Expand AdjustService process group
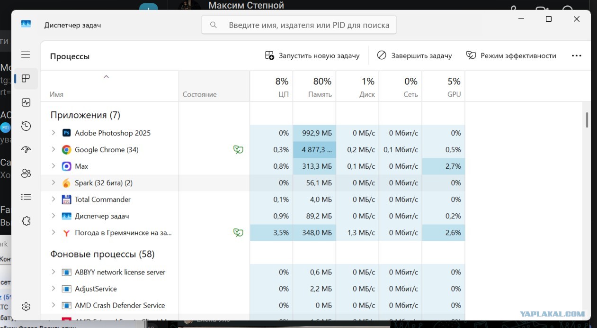The width and height of the screenshot is (597, 328). coord(53,289)
